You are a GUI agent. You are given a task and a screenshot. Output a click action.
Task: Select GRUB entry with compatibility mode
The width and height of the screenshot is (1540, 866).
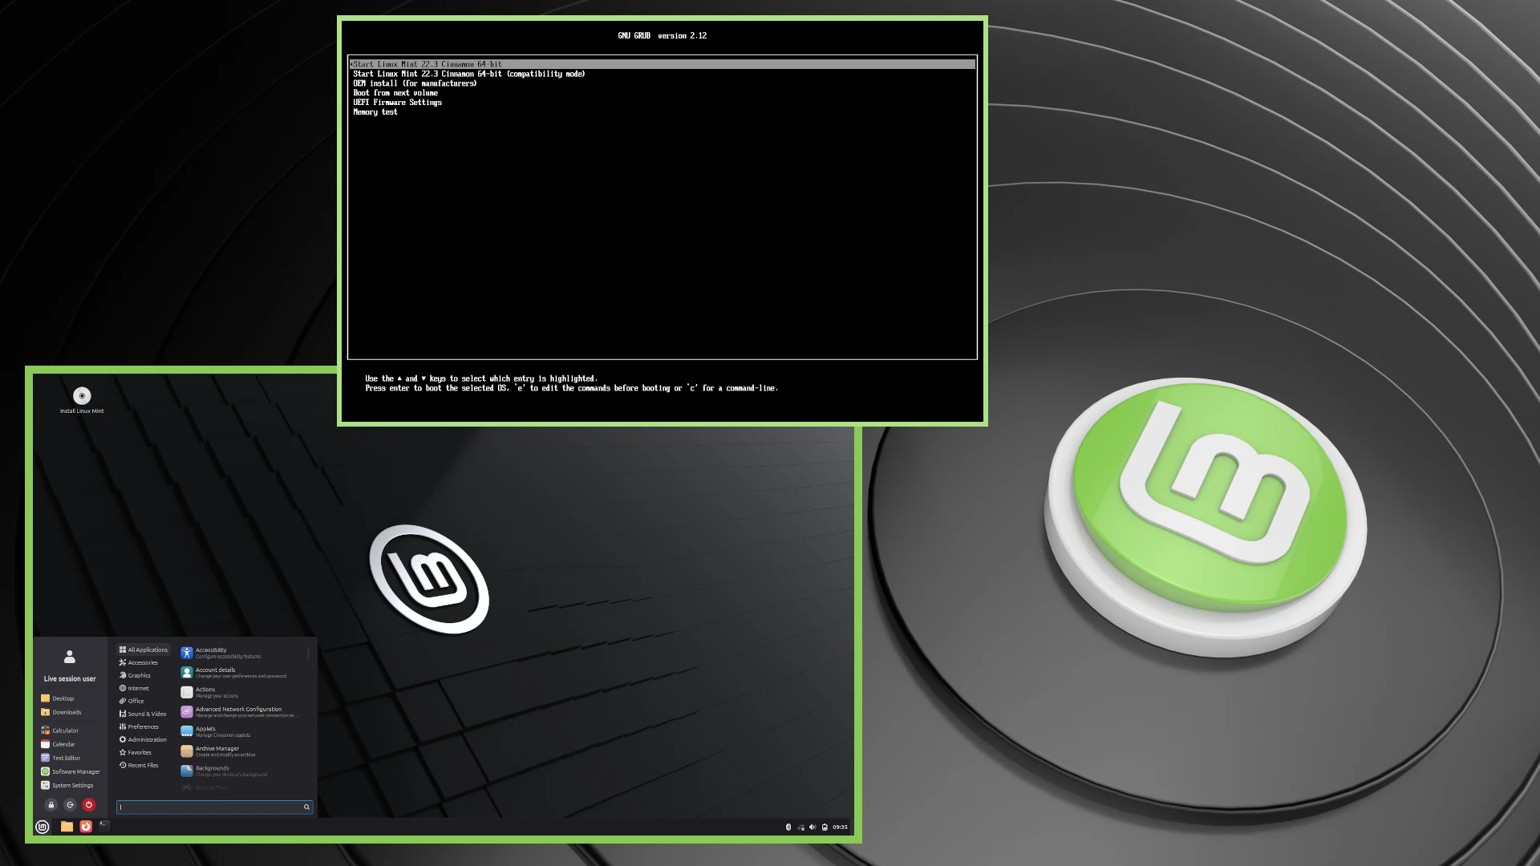point(469,74)
